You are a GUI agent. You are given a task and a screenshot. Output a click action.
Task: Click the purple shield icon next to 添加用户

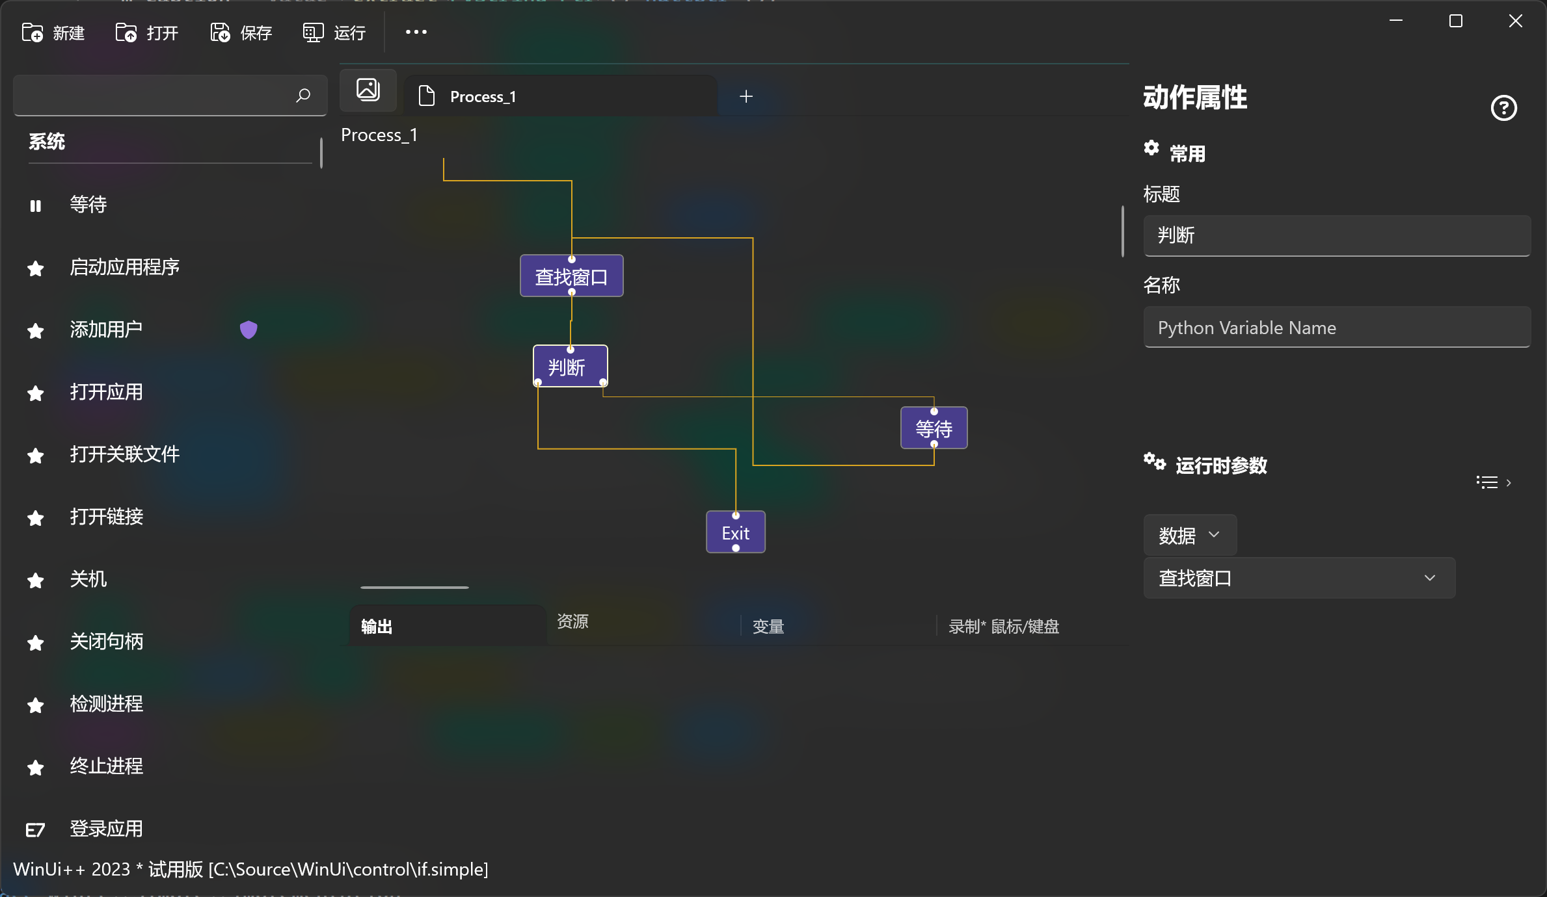point(249,330)
